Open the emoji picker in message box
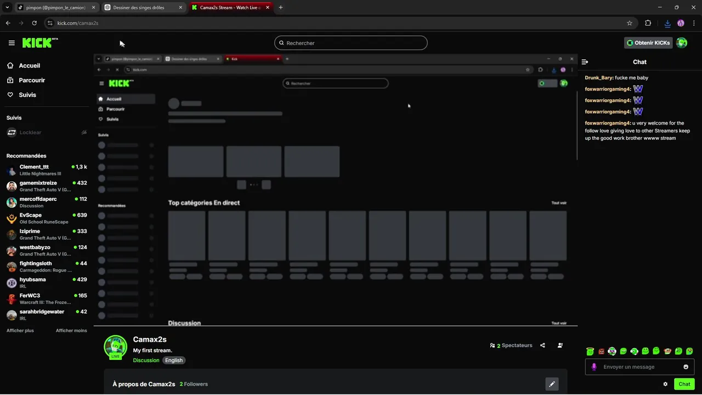The width and height of the screenshot is (702, 395). click(686, 367)
